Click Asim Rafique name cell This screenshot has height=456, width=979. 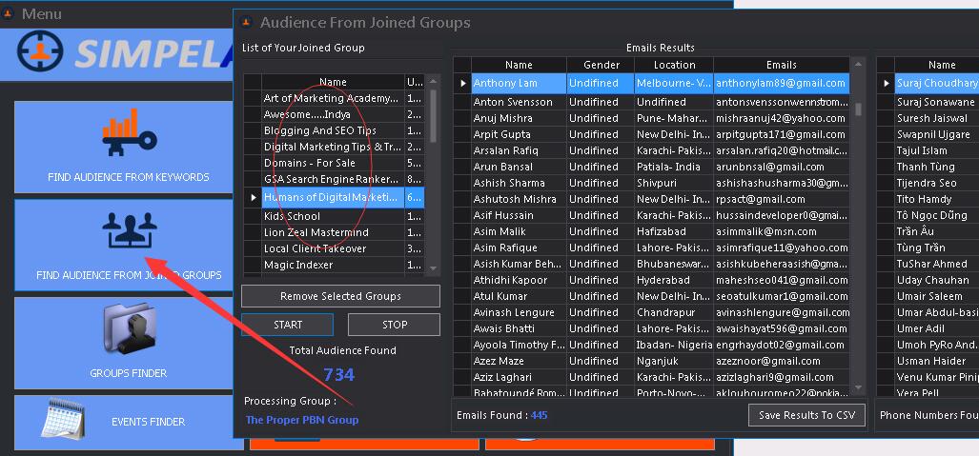click(519, 248)
